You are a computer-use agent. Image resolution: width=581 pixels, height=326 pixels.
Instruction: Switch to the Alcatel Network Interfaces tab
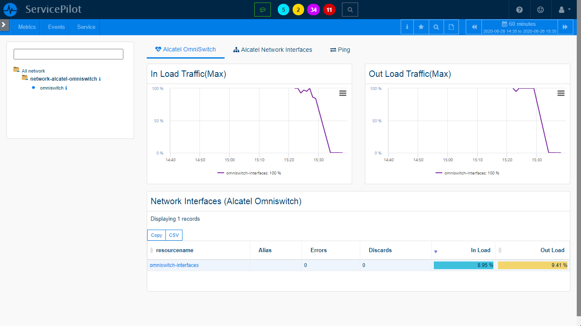click(x=273, y=50)
